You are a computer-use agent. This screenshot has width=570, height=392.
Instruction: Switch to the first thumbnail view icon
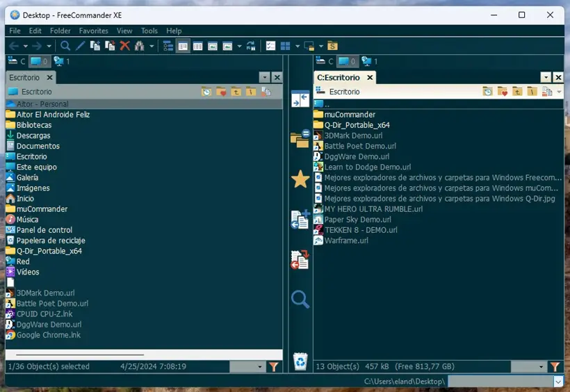click(x=213, y=46)
